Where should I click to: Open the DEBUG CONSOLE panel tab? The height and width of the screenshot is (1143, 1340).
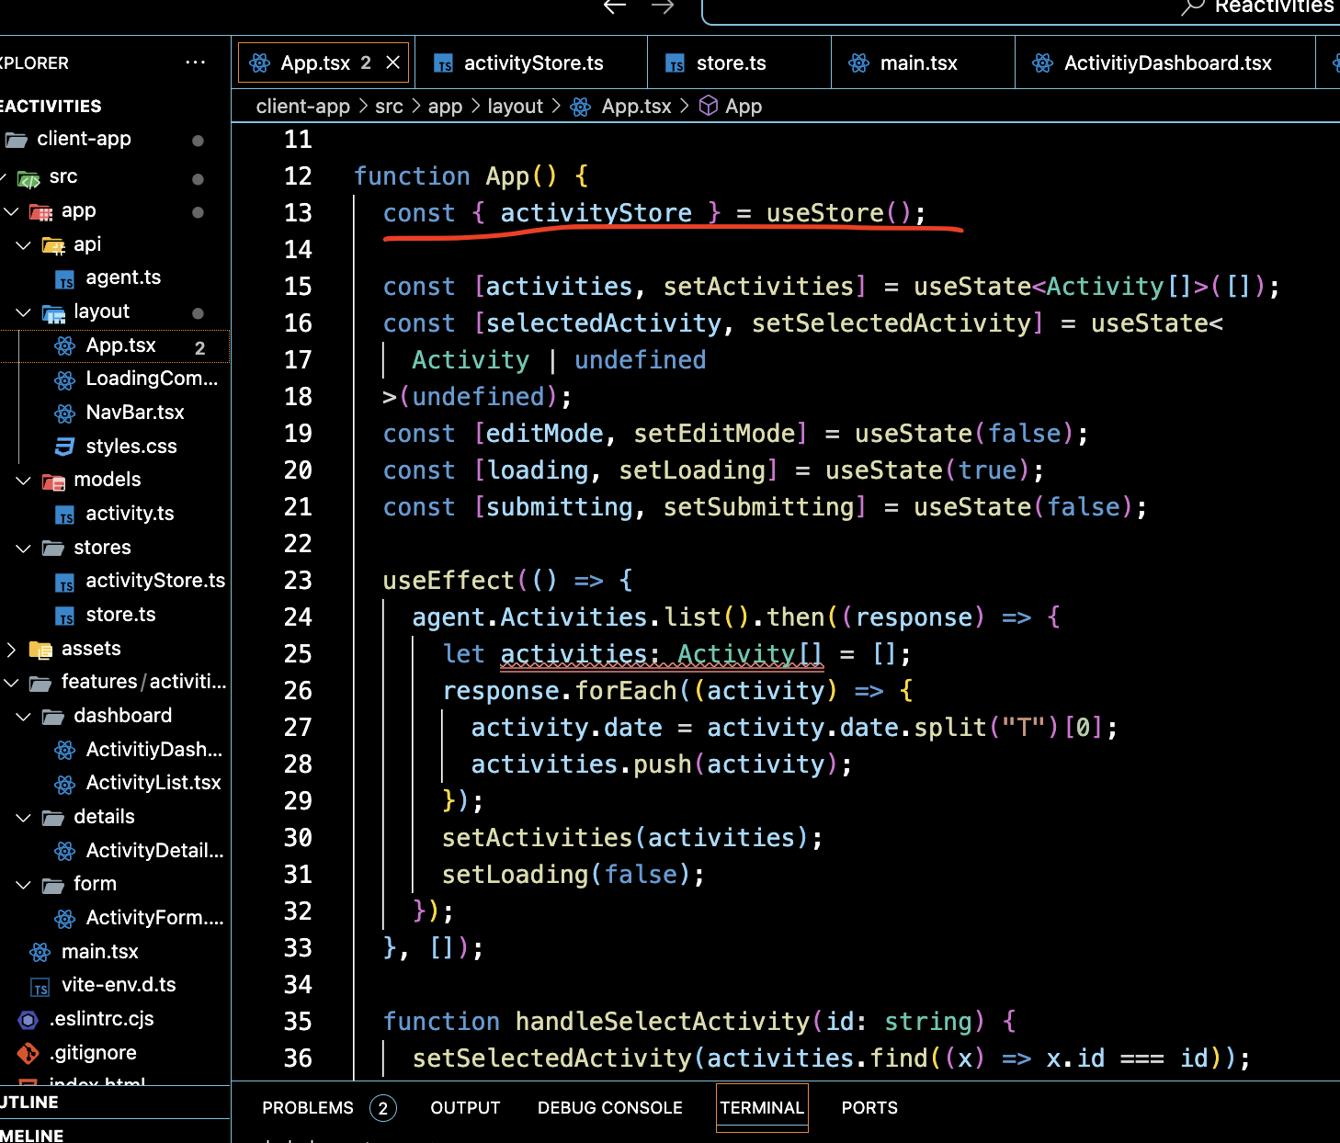tap(610, 1108)
